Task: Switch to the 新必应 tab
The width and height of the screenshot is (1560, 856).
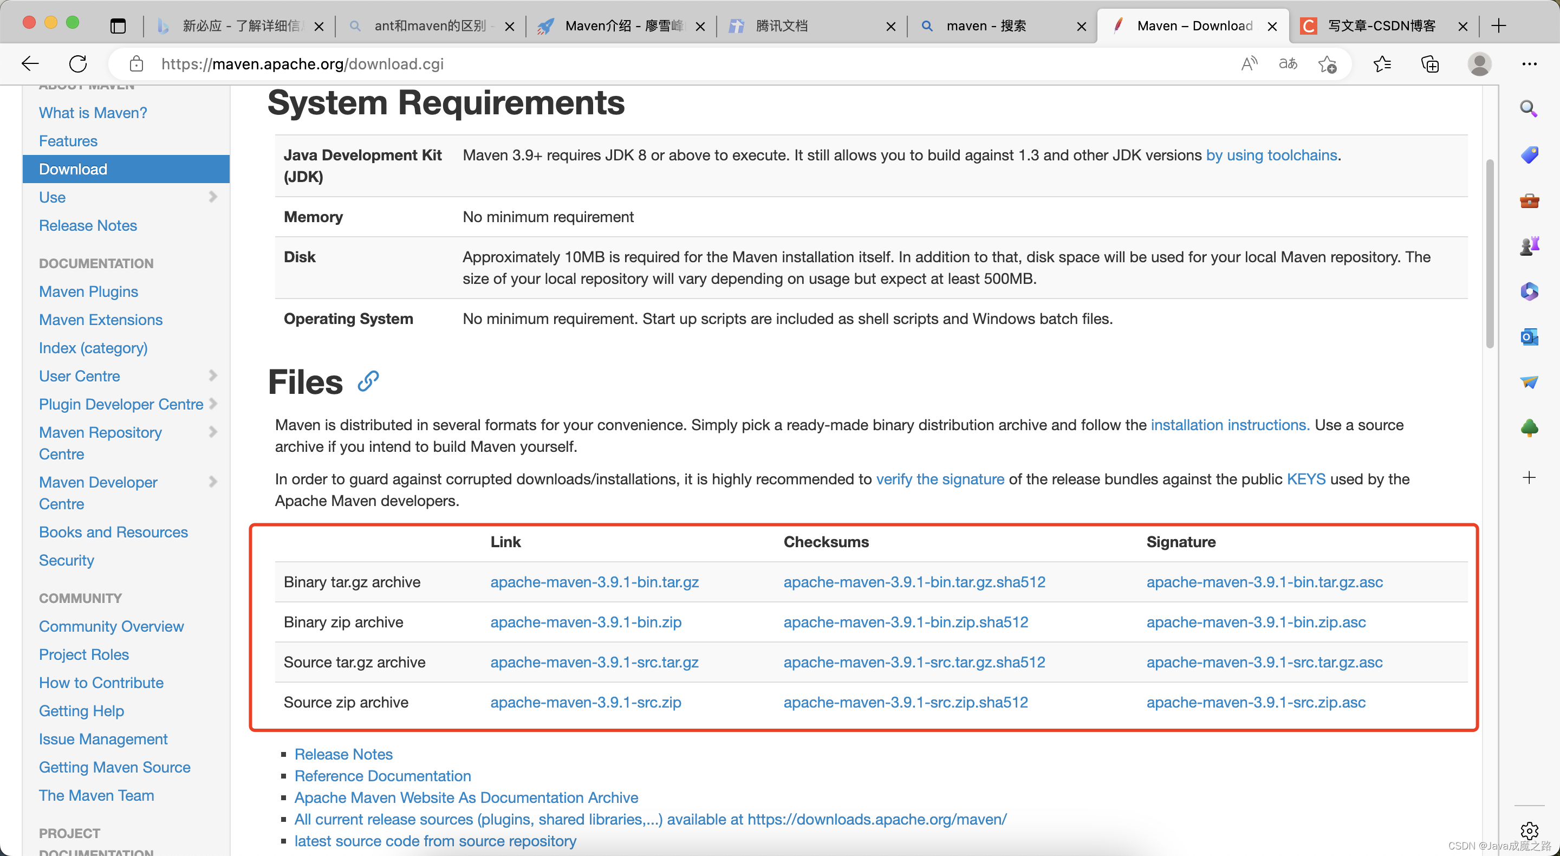Action: coord(239,26)
